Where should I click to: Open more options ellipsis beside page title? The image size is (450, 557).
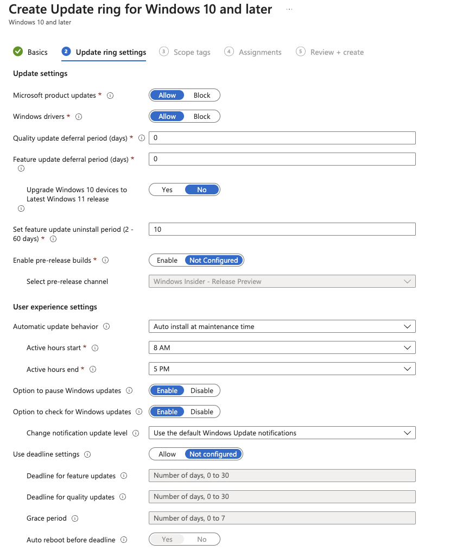[x=289, y=10]
